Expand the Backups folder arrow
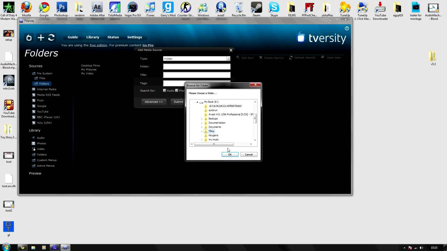447x251 pixels. (x=201, y=119)
